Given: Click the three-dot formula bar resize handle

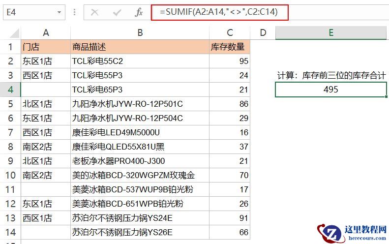Looking at the screenshot, I should [74, 12].
